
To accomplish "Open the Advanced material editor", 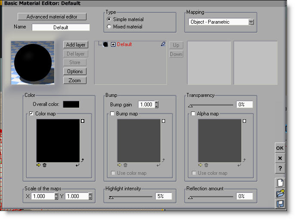I will click(52, 17).
